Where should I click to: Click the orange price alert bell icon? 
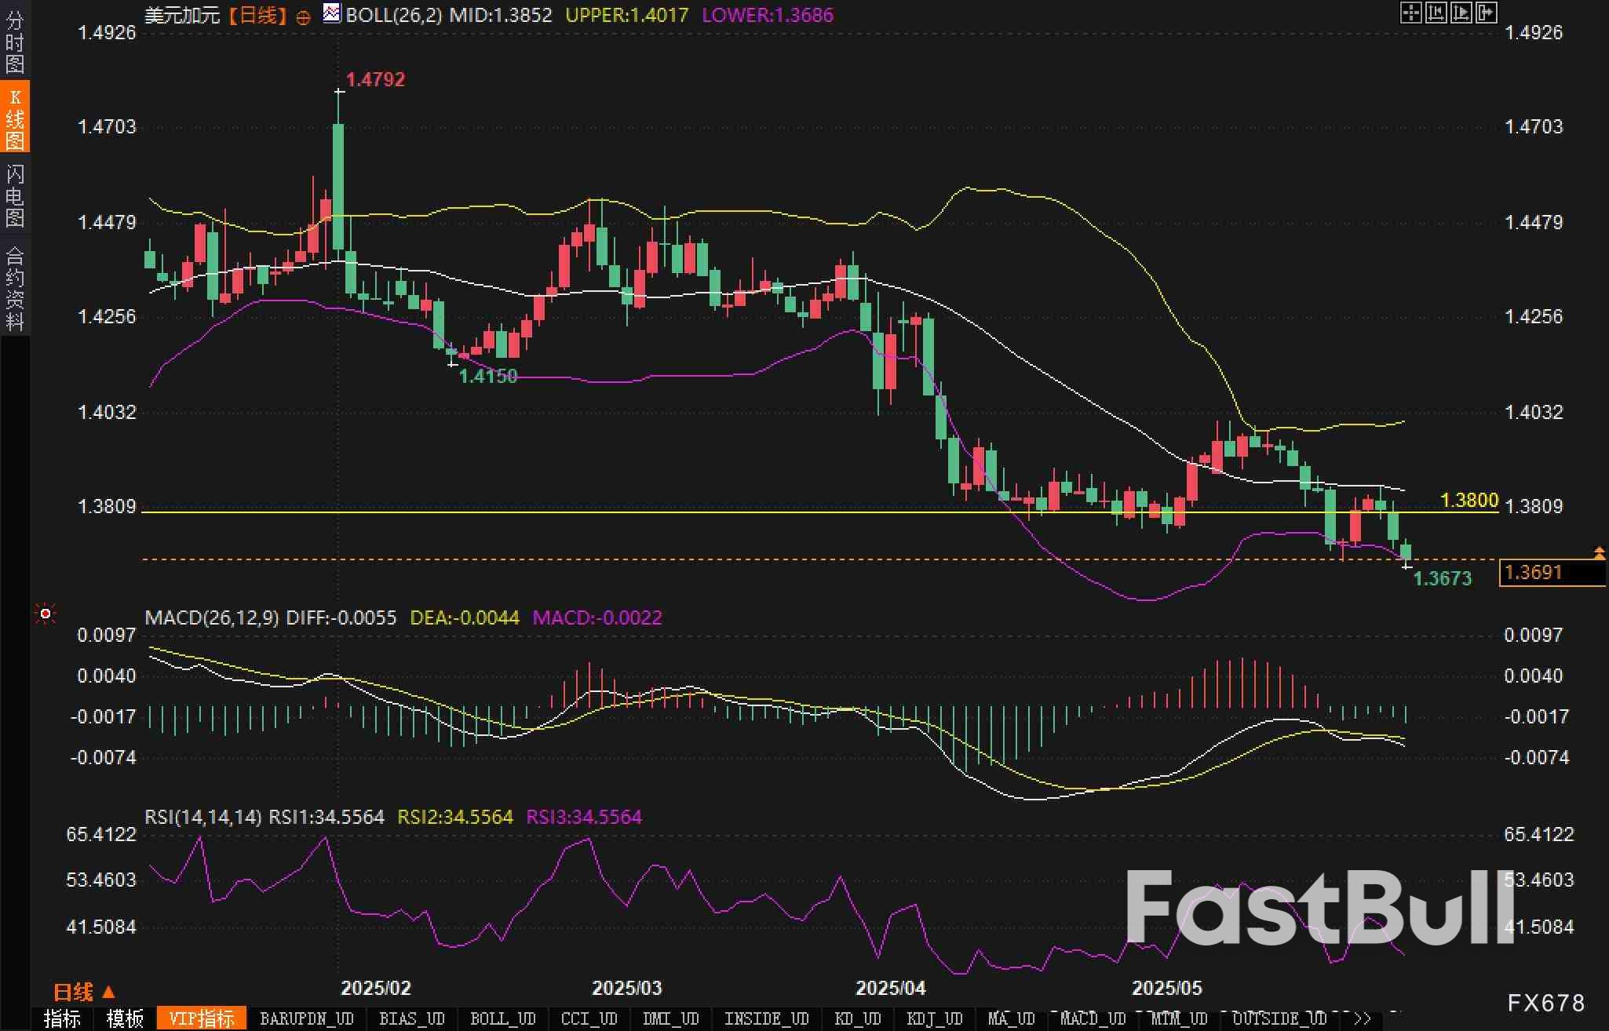coord(1599,554)
